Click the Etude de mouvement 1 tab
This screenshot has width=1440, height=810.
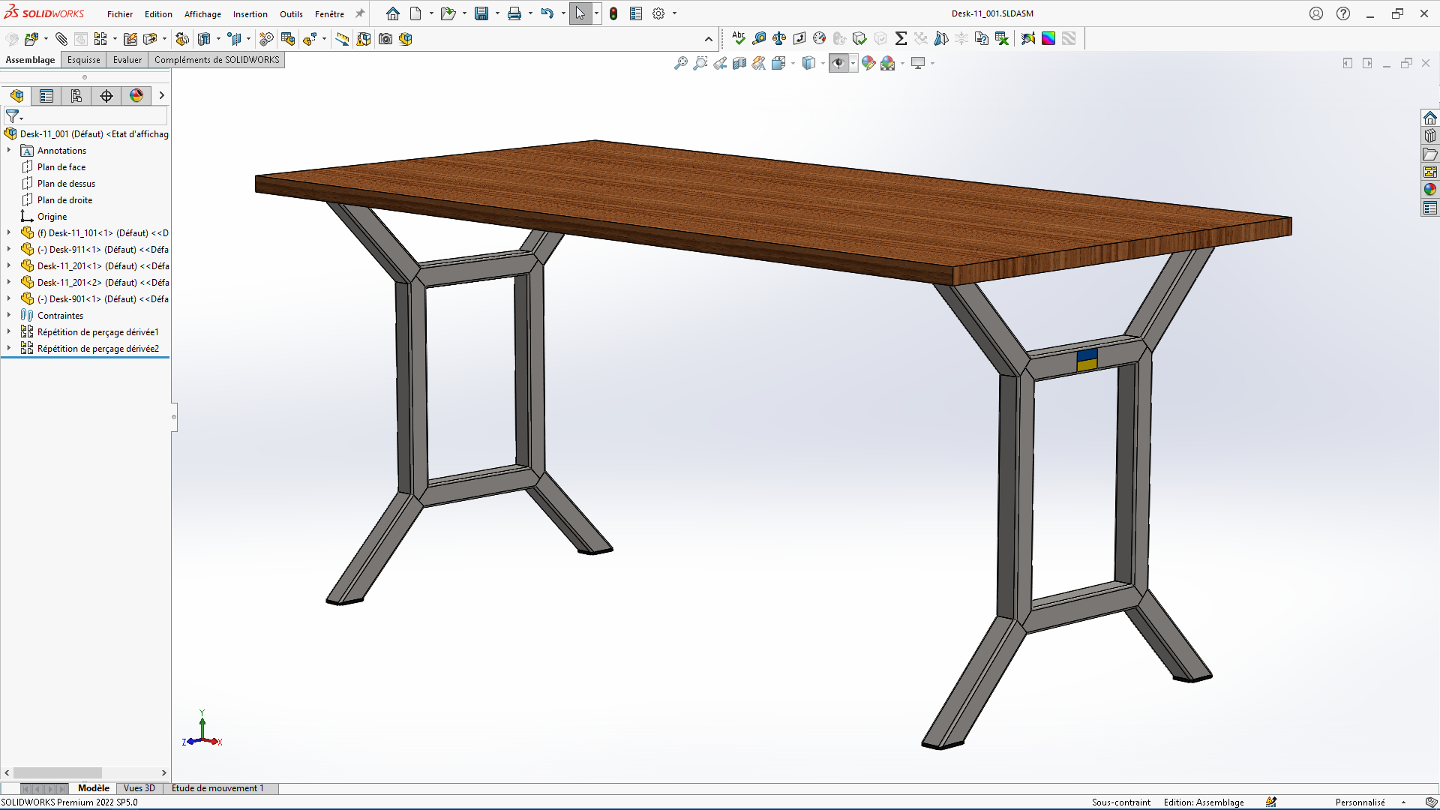[217, 788]
